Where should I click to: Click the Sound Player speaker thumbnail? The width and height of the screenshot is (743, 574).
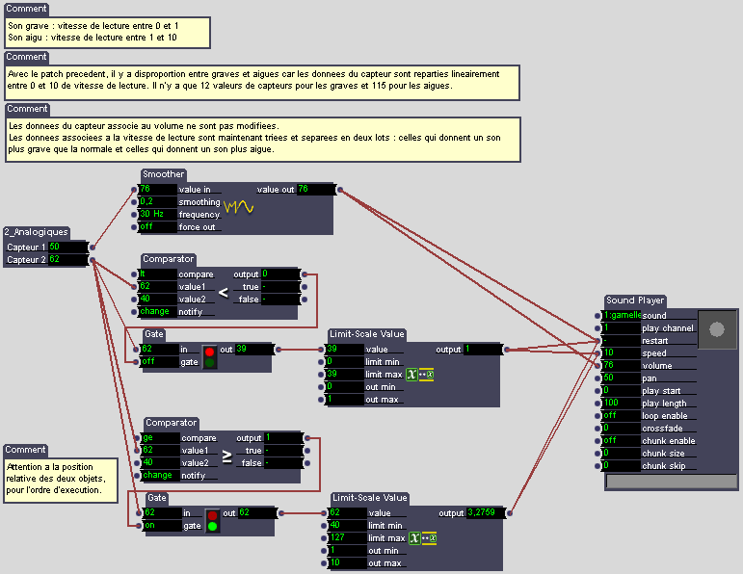[716, 330]
